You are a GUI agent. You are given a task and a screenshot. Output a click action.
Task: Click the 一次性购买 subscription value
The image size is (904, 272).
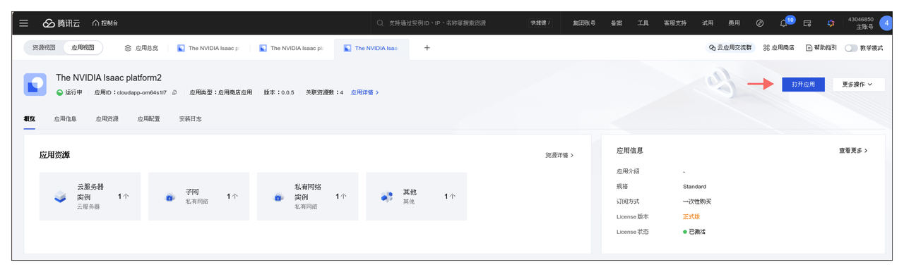pyautogui.click(x=696, y=202)
